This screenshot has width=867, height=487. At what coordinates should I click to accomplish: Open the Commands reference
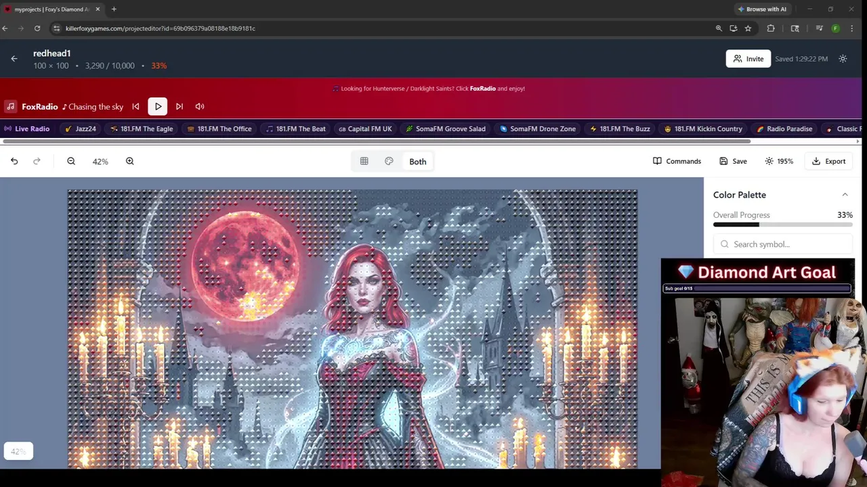677,161
